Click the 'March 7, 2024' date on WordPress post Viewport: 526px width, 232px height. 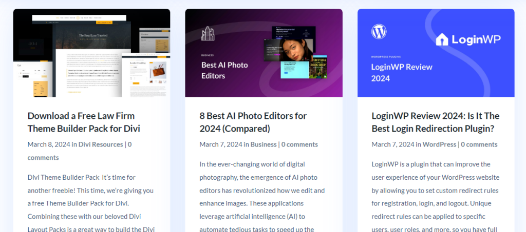pyautogui.click(x=393, y=144)
